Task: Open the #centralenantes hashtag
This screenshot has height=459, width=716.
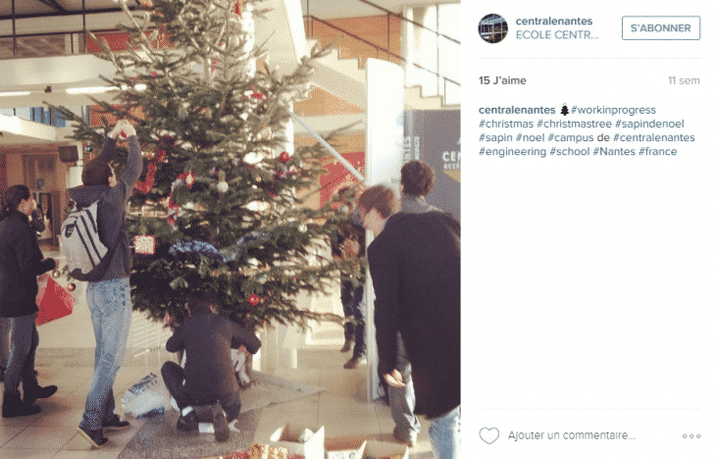Action: 653,137
